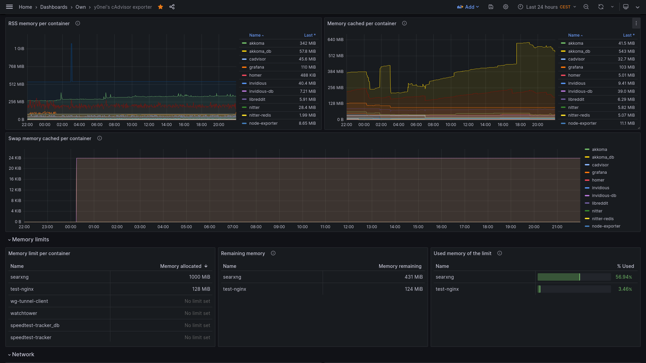Click the save dashboard icon
Screen dimensions: 646x363
tap(491, 7)
